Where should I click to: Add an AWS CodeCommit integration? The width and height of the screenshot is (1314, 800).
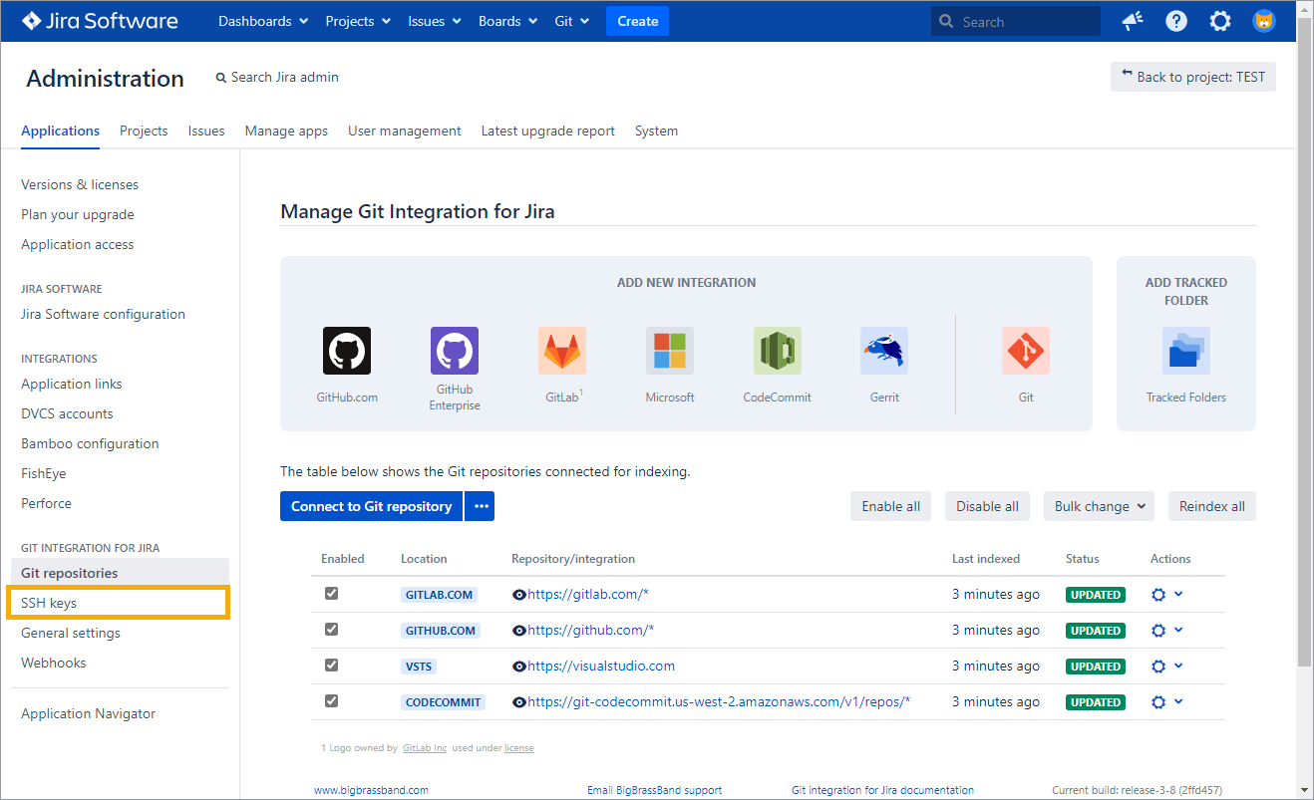point(777,351)
